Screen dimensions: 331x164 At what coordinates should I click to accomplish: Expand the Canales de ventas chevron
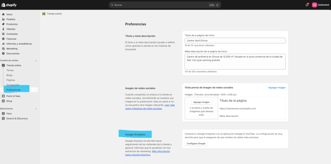point(36,61)
